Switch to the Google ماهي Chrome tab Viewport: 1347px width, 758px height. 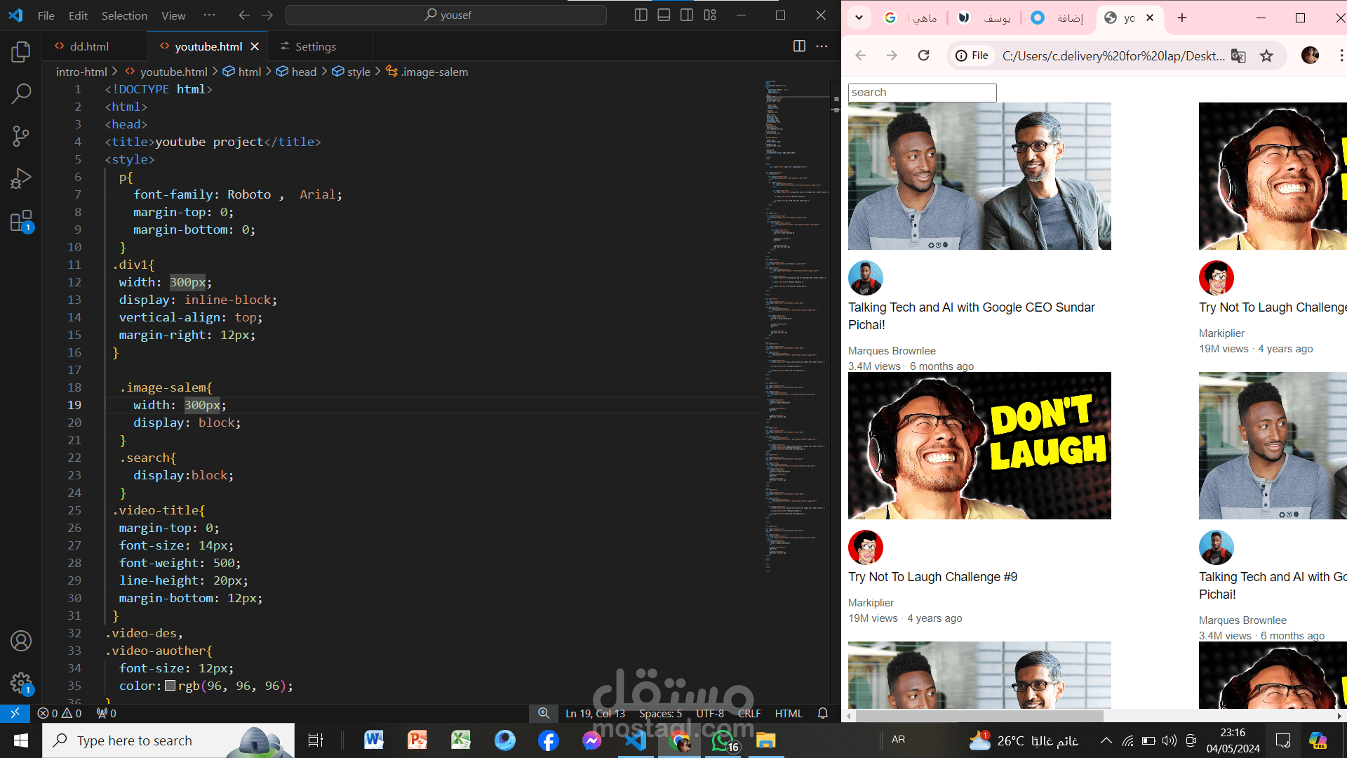(x=910, y=18)
